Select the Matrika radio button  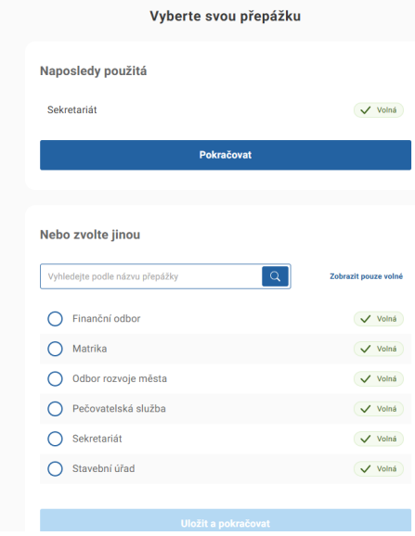click(x=55, y=349)
